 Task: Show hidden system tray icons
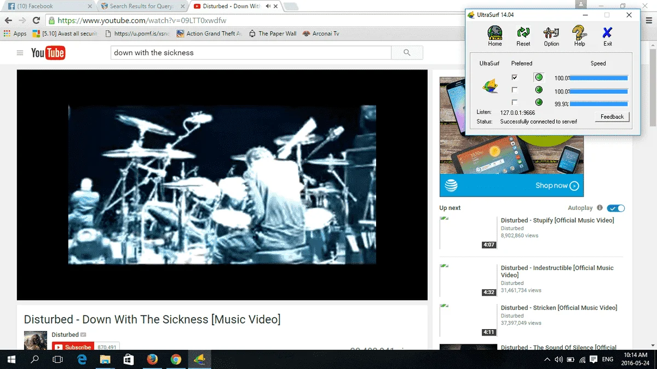547,359
